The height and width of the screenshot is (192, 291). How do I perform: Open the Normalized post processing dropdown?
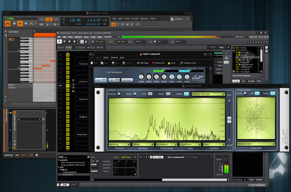click(x=166, y=144)
